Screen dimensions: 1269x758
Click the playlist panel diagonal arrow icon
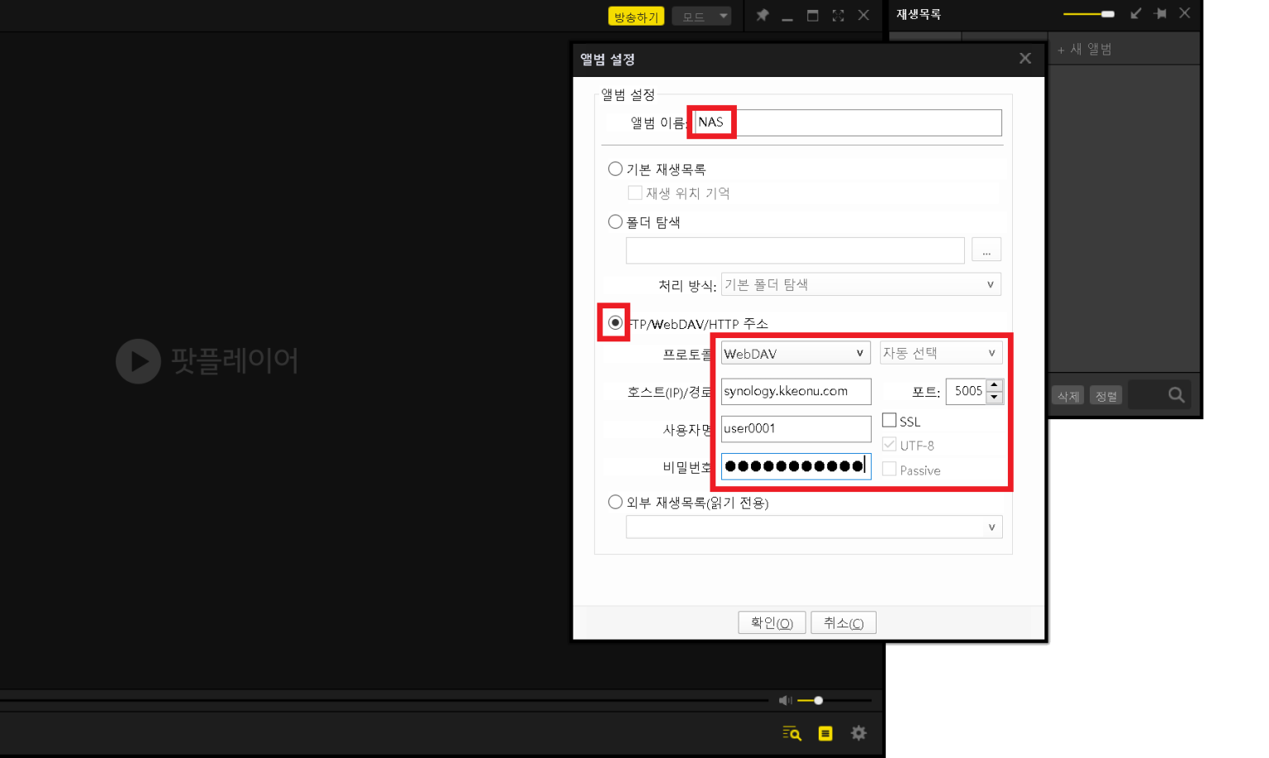pyautogui.click(x=1136, y=13)
